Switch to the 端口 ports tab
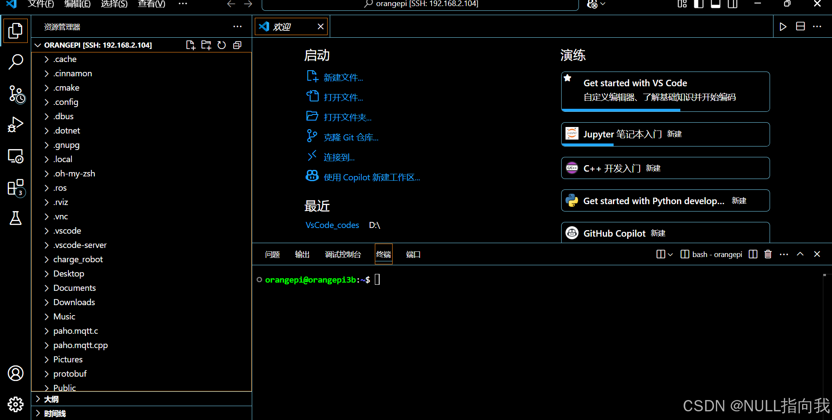Viewport: 832px width, 420px height. pos(413,254)
